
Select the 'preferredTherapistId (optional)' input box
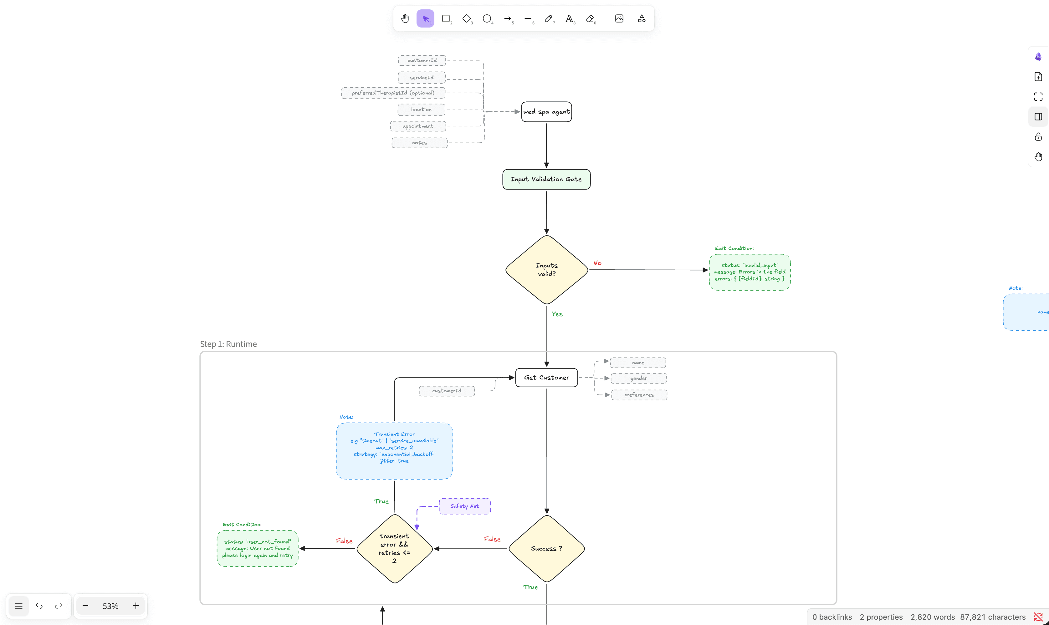(x=393, y=93)
